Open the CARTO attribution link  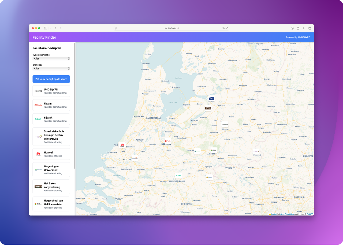(x=310, y=214)
